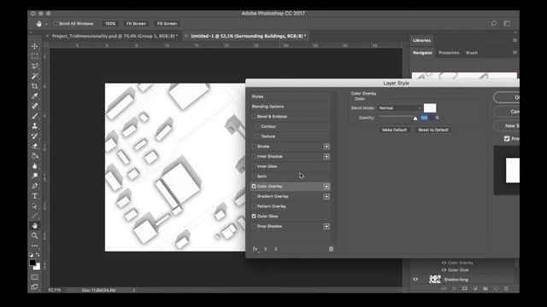Add another Color Overlay with plus
This screenshot has height=307, width=547.
pos(326,187)
